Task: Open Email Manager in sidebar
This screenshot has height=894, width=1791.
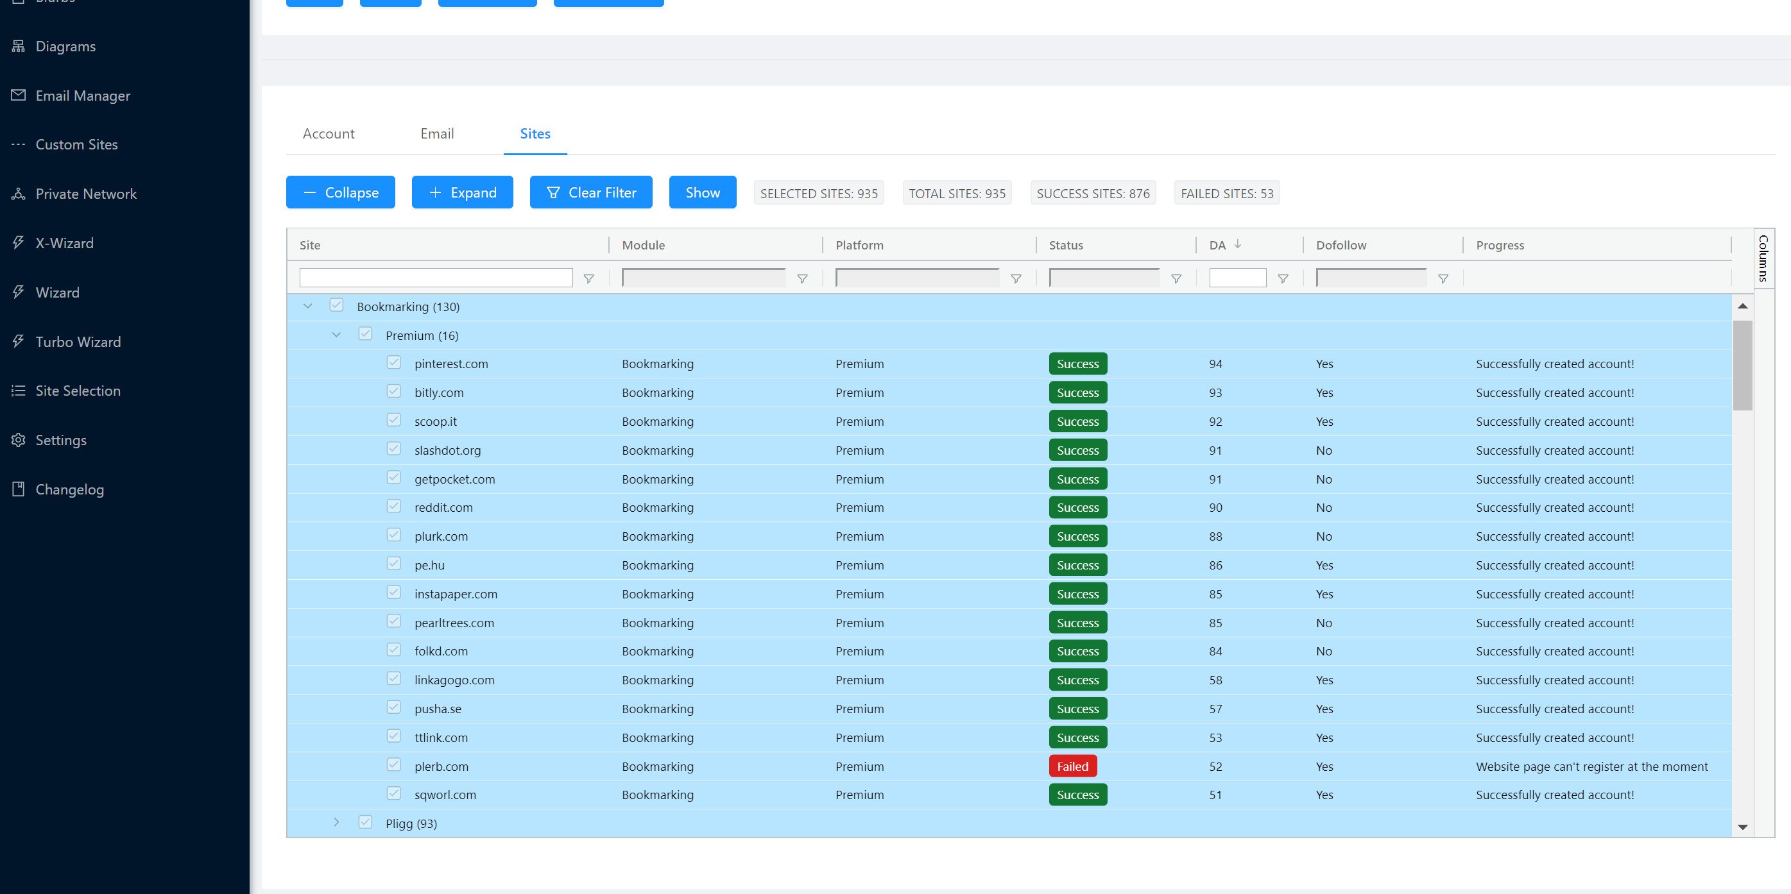Action: coord(83,95)
